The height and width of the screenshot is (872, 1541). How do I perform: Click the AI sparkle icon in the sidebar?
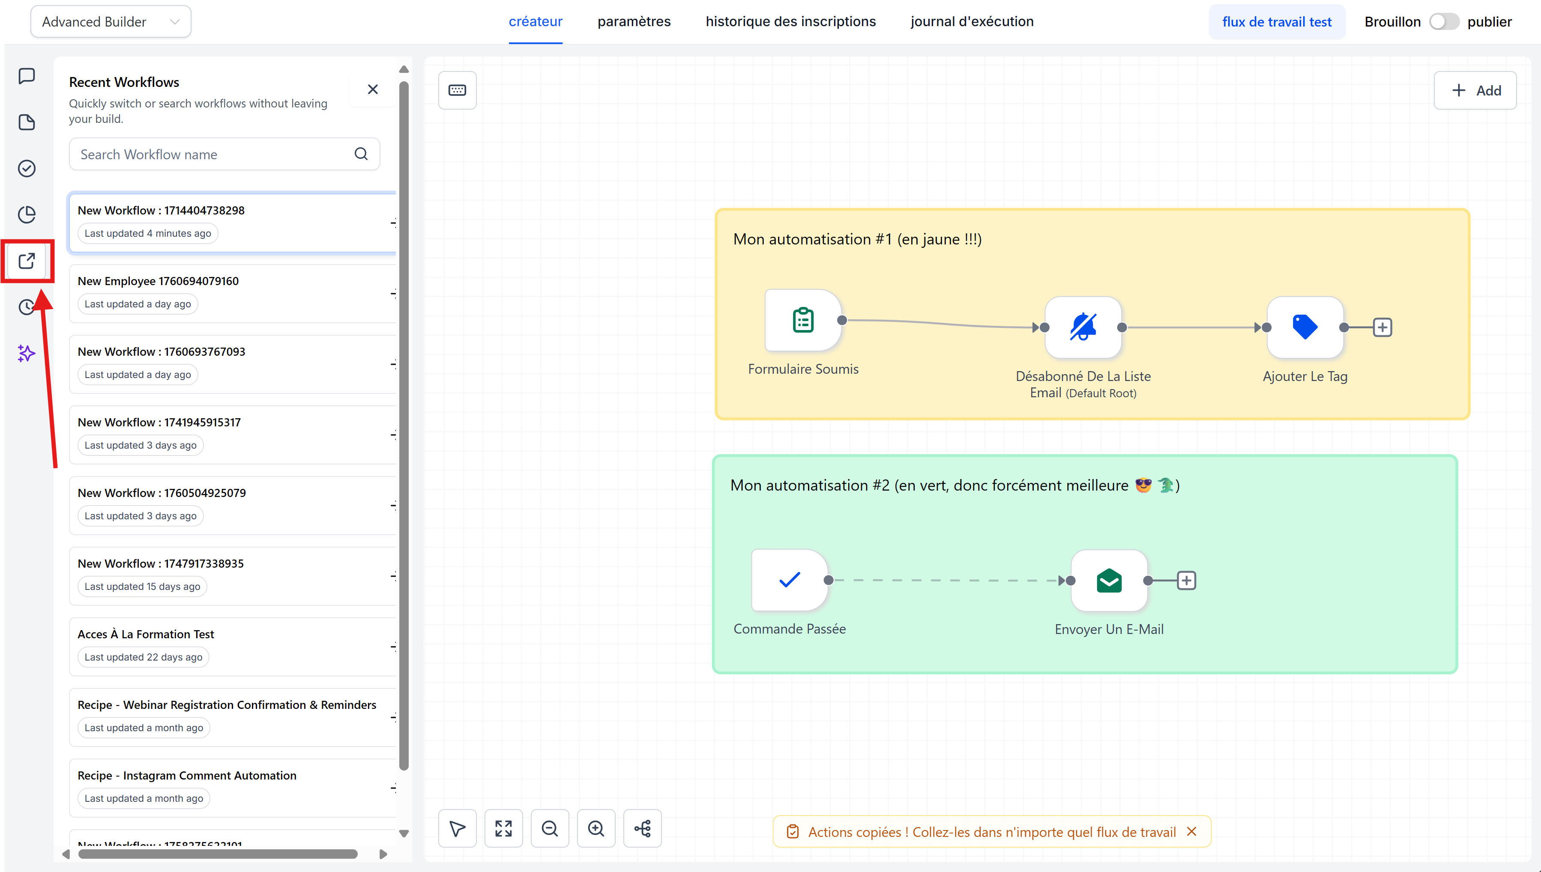point(27,353)
